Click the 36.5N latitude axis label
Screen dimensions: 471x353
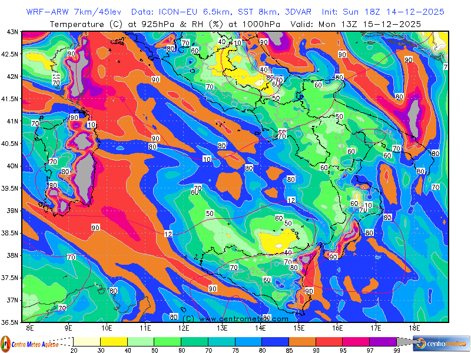(x=11, y=322)
